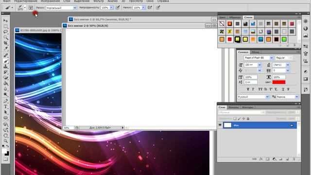Add a layer style via fx icon
The image size is (311, 175).
point(261,159)
